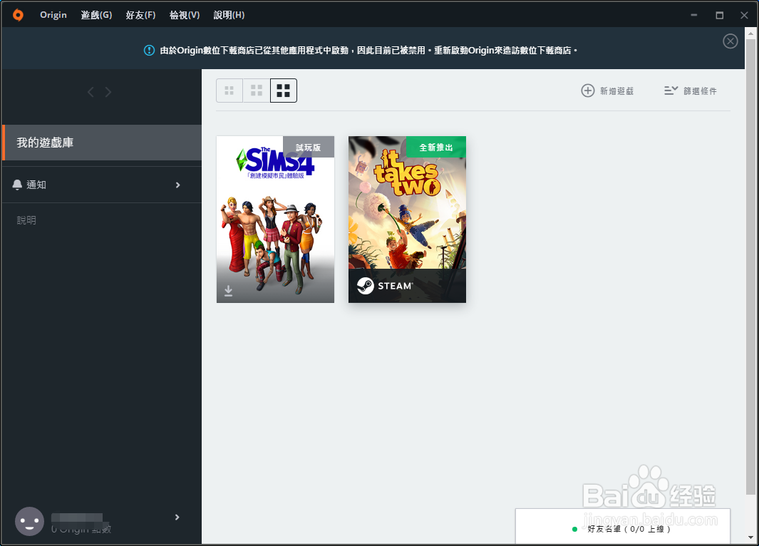Dismiss the store disabled notification banner

click(730, 41)
